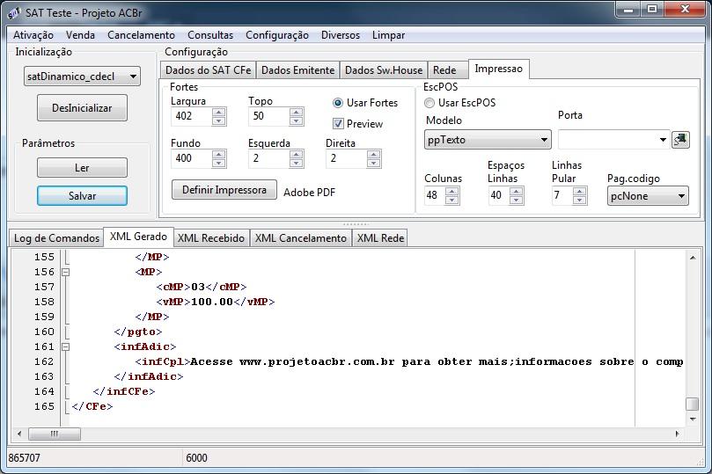Switch to the XML Cancelamento tab
Screen dimensions: 712x474
tap(301, 238)
